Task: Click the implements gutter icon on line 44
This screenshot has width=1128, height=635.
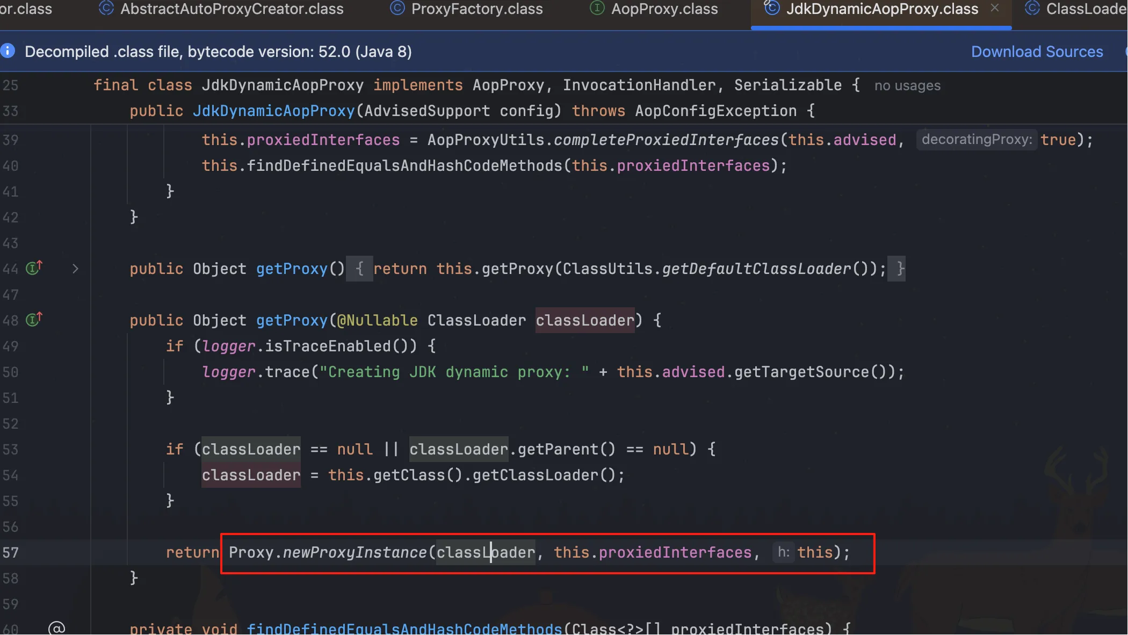Action: (34, 268)
